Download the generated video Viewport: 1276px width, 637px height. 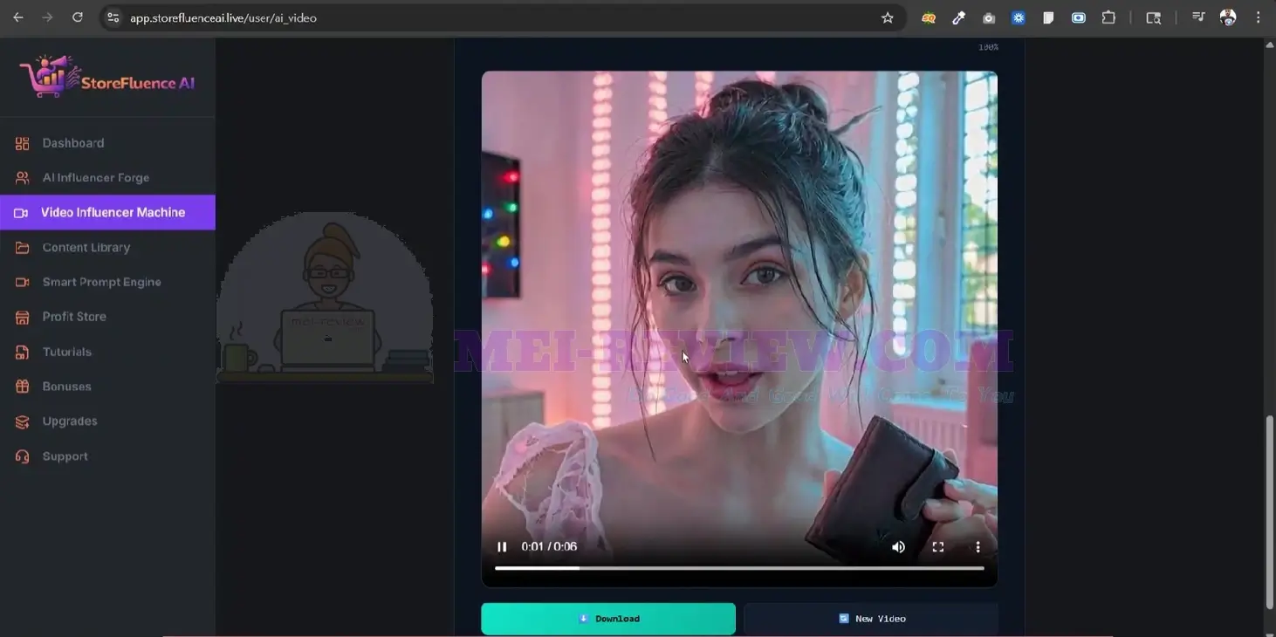(x=608, y=619)
